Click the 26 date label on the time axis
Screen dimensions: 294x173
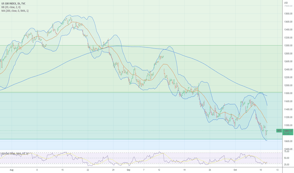pos(210,170)
